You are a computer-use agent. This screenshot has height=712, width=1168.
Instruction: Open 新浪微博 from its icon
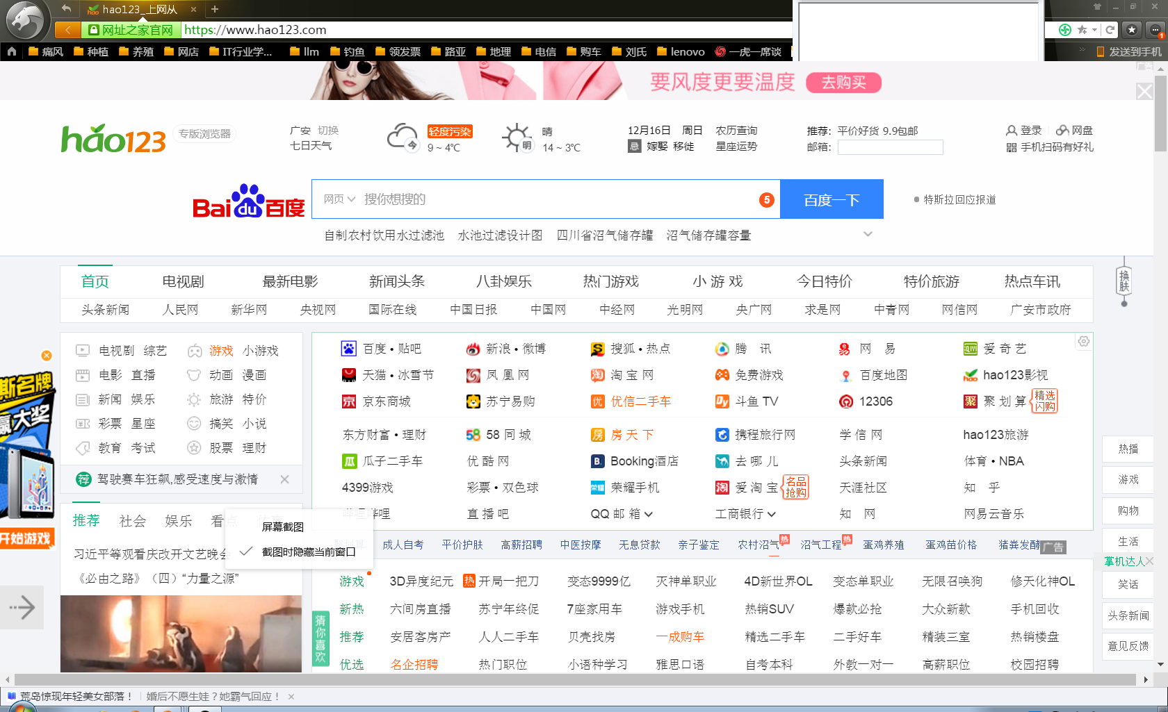coord(473,349)
